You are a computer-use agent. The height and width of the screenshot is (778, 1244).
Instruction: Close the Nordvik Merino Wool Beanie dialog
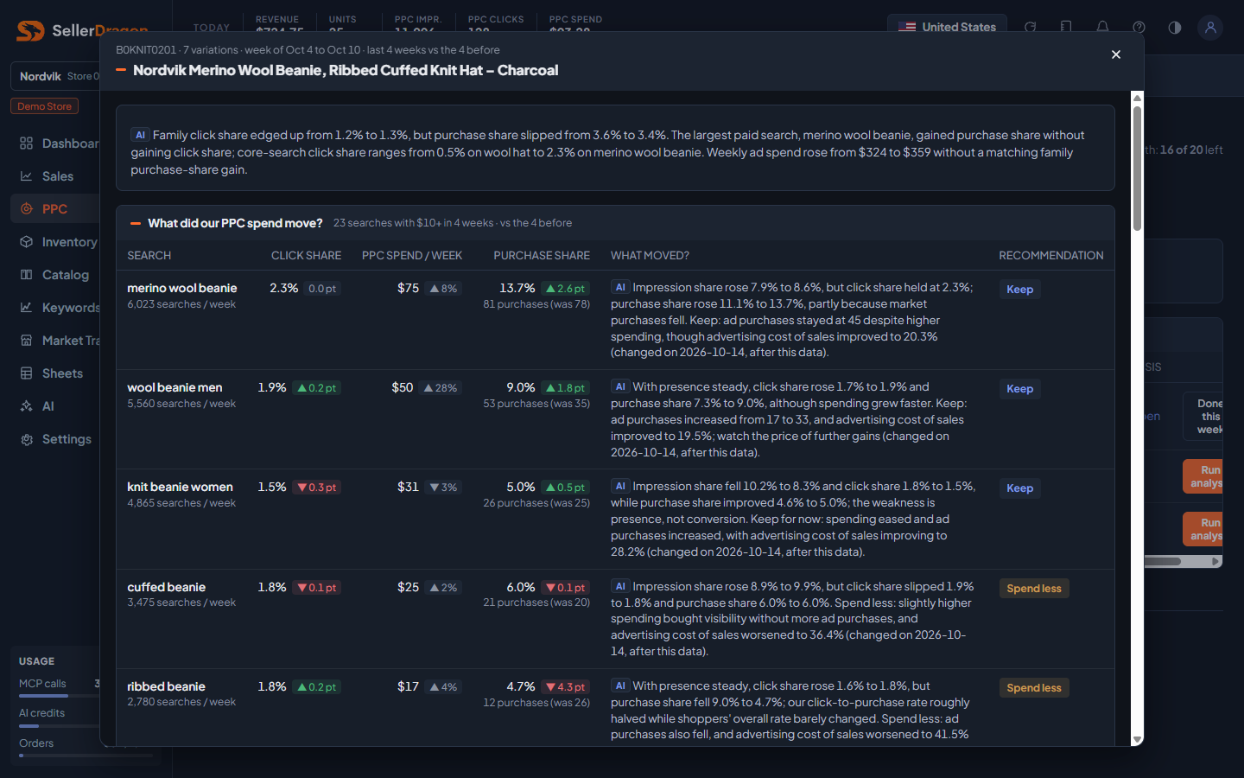click(x=1115, y=54)
